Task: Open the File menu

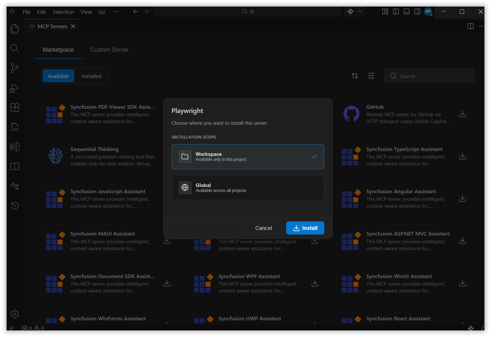Action: (27, 12)
